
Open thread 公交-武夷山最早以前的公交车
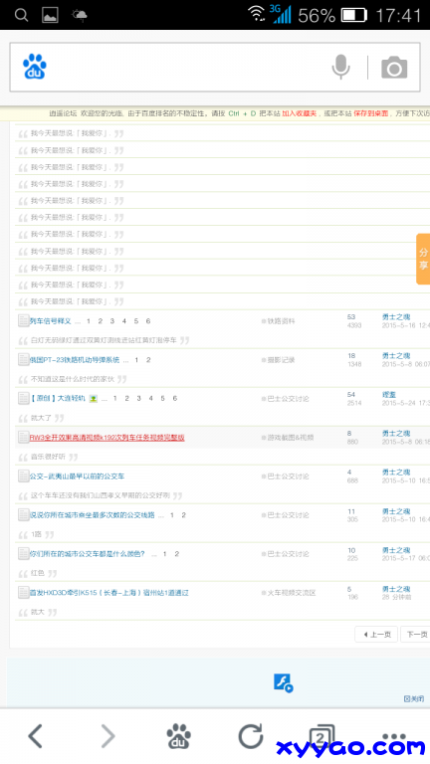point(77,477)
